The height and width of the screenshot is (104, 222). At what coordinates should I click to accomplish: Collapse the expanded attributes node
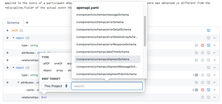point(18,82)
